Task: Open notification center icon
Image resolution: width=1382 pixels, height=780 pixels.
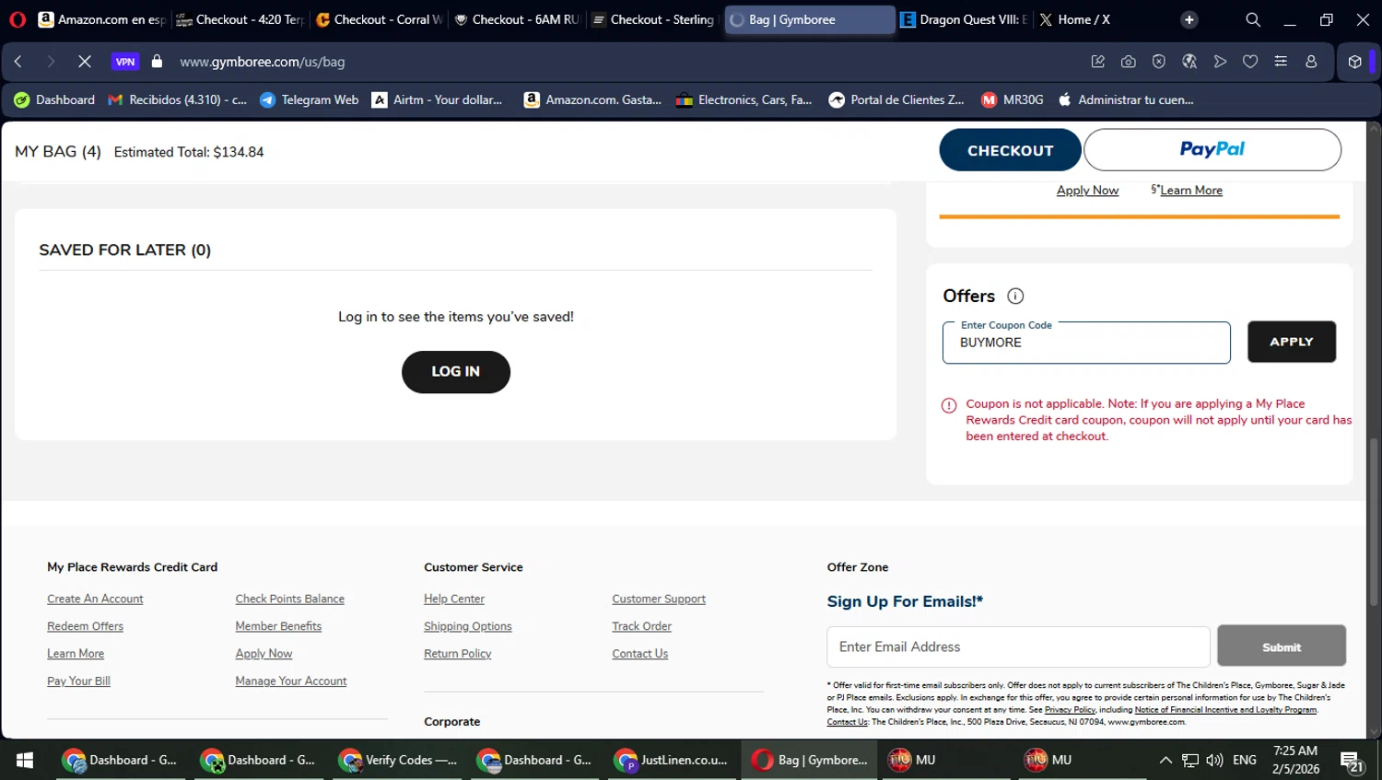Action: tap(1352, 762)
